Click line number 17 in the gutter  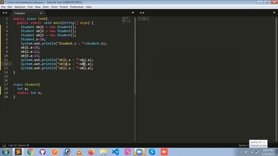point(6,84)
